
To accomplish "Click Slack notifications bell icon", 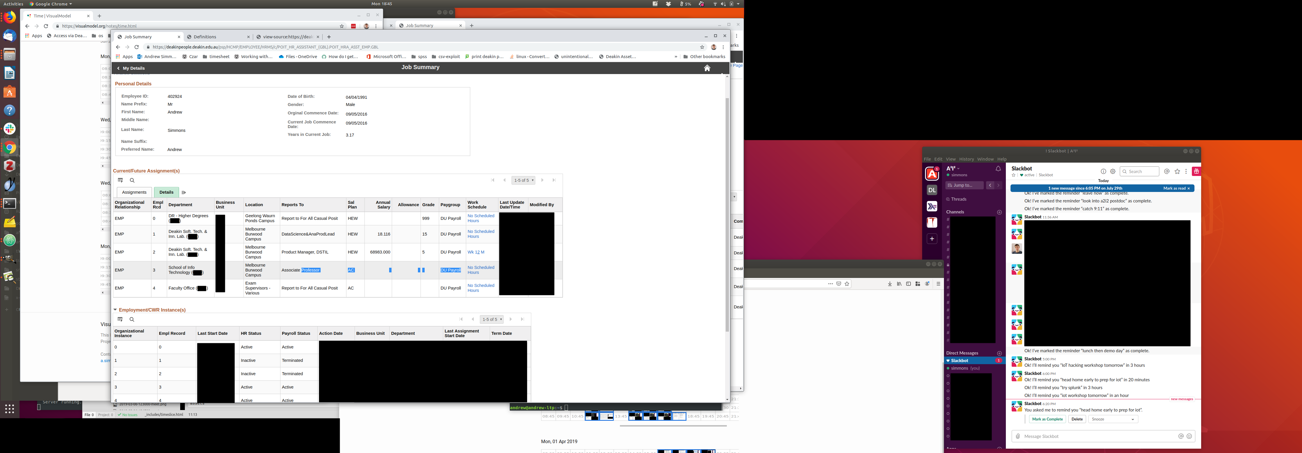I will (x=998, y=169).
